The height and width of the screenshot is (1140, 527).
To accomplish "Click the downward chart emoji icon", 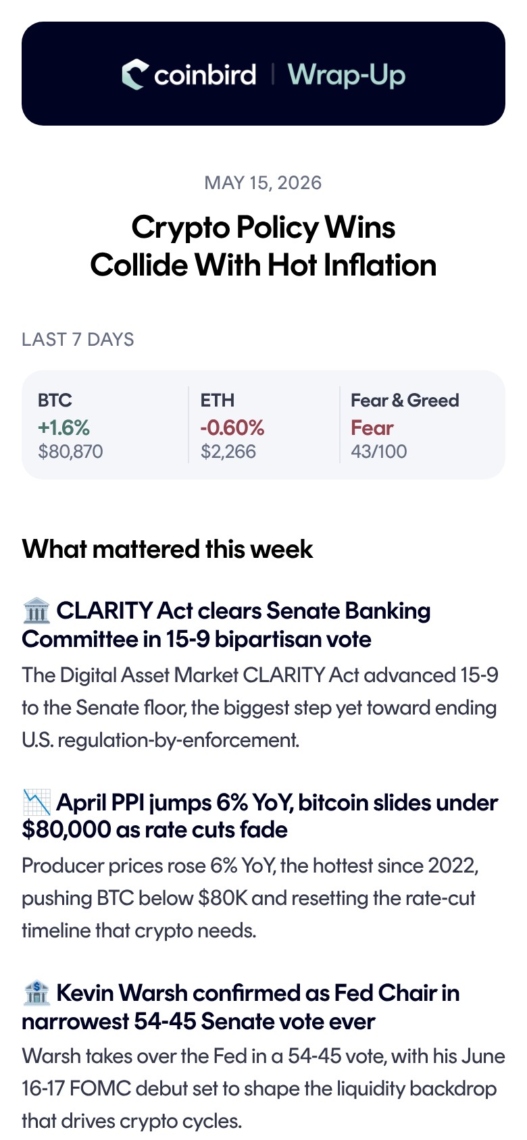I will pyautogui.click(x=36, y=802).
